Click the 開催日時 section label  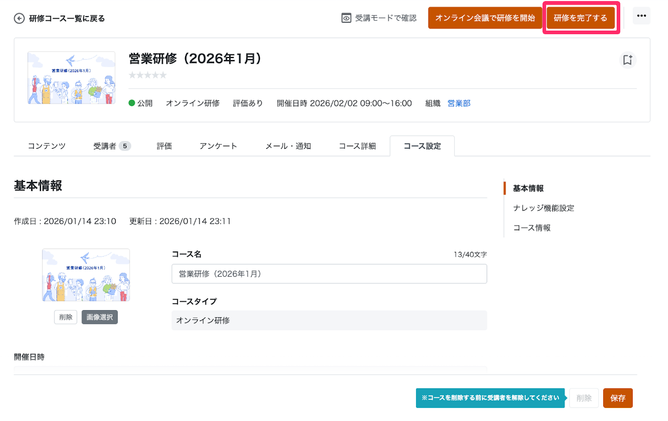[x=29, y=357]
